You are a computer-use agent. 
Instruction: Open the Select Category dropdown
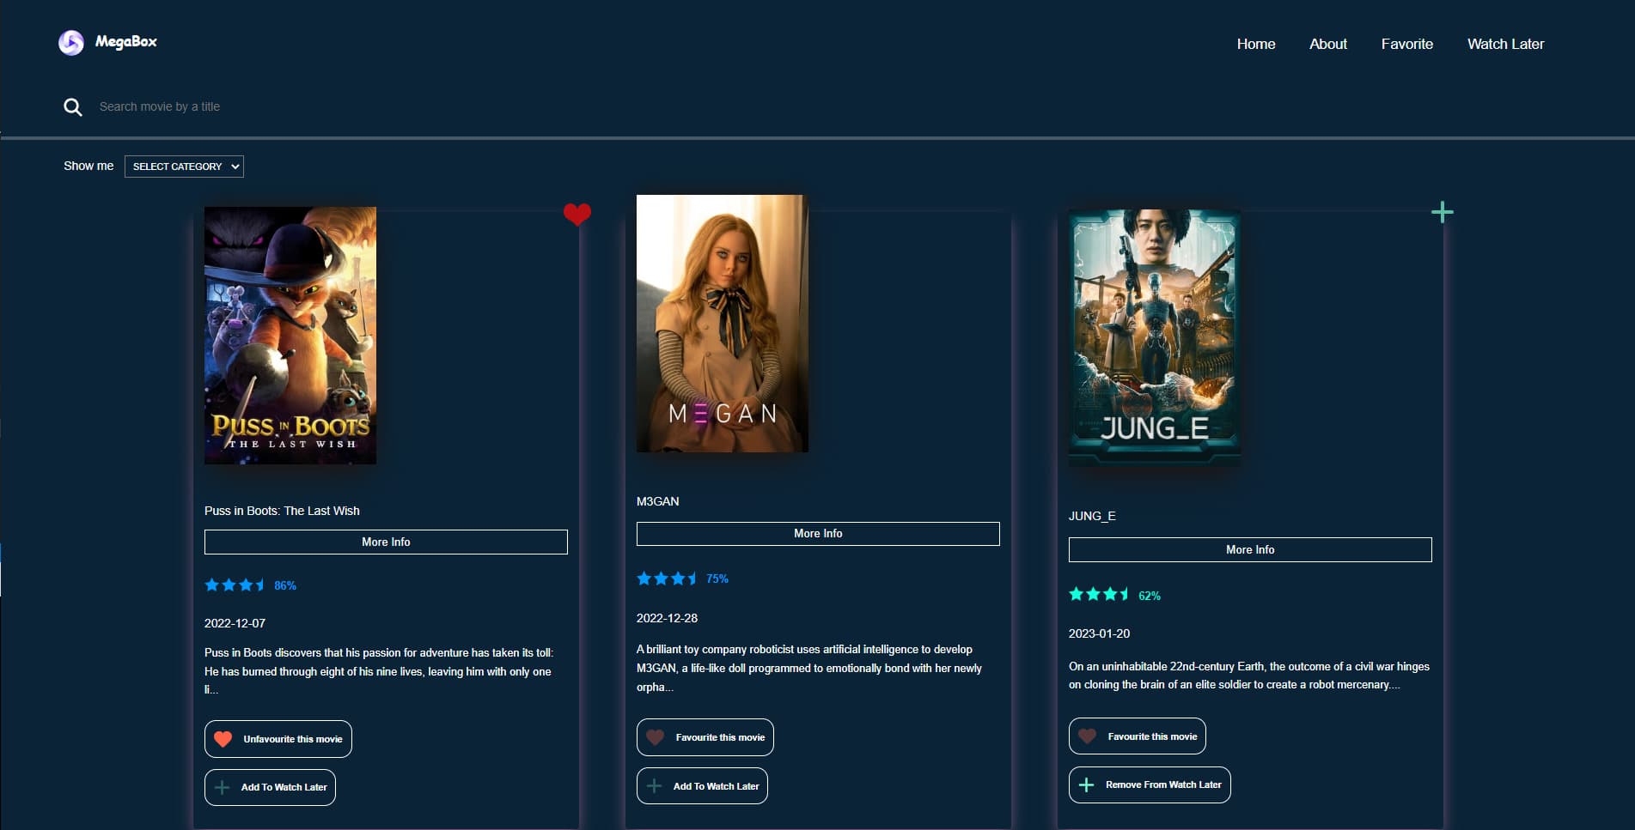(184, 167)
